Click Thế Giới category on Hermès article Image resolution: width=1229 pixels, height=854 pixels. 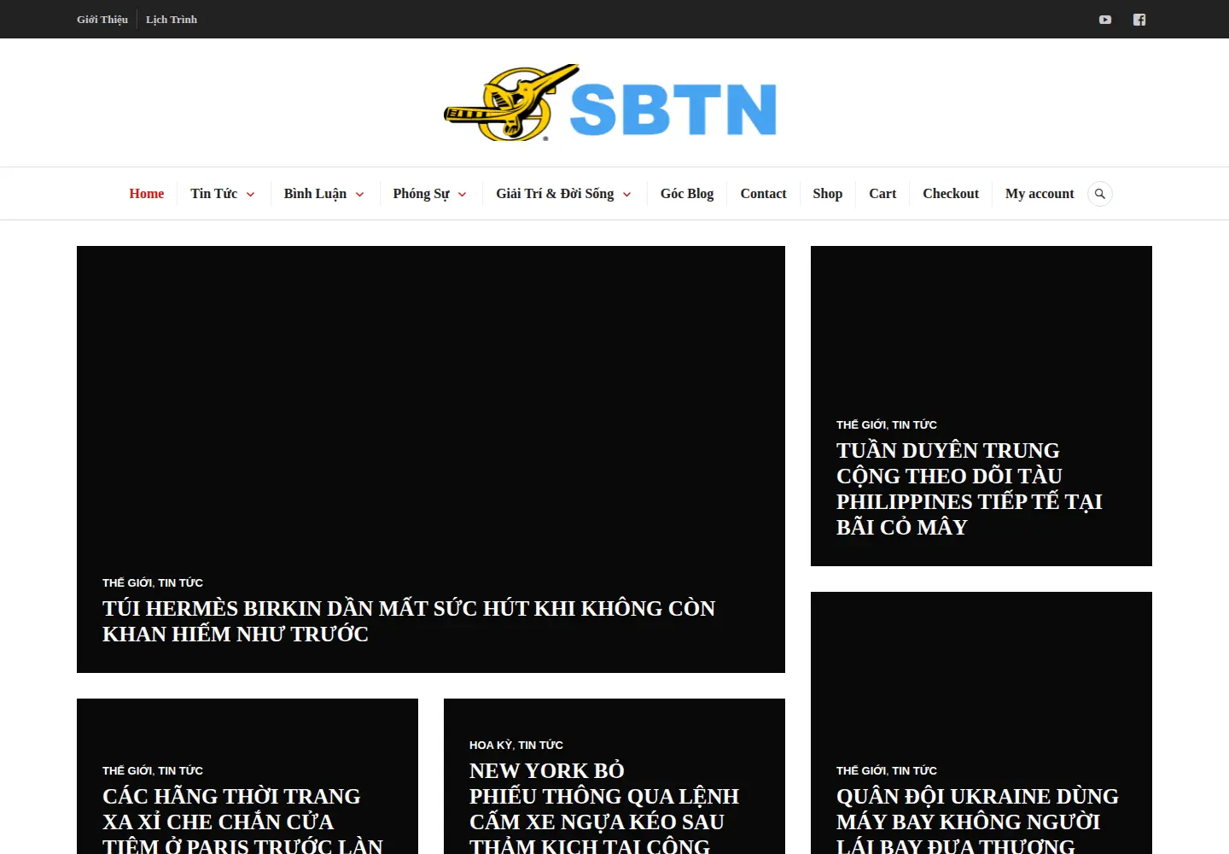tap(127, 583)
